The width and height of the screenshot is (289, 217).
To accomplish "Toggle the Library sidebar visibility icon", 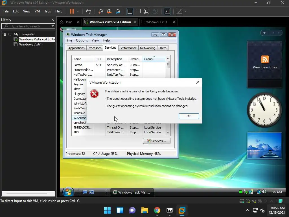I will [130, 11].
